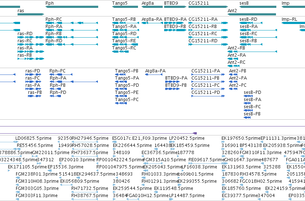Click transcript ras-RB
Viewport: 305px width, 201px height.
pyautogui.click(x=31, y=59)
